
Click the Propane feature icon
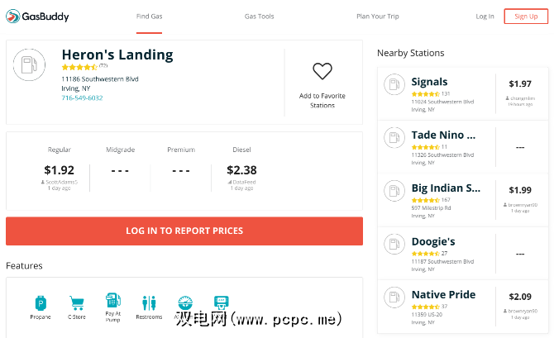[41, 303]
